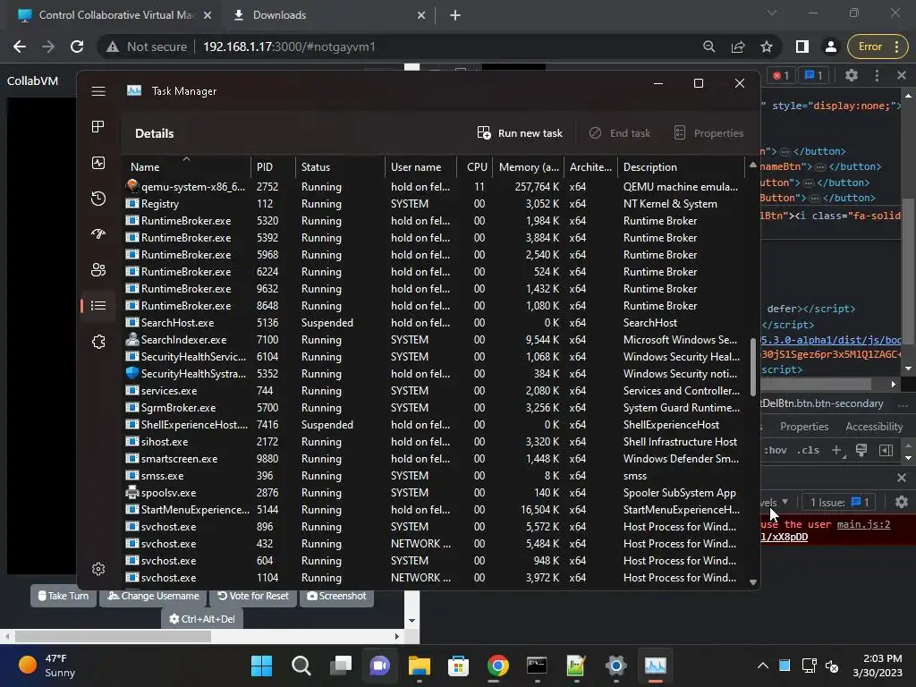Click scroll down arrow of process list

[753, 581]
